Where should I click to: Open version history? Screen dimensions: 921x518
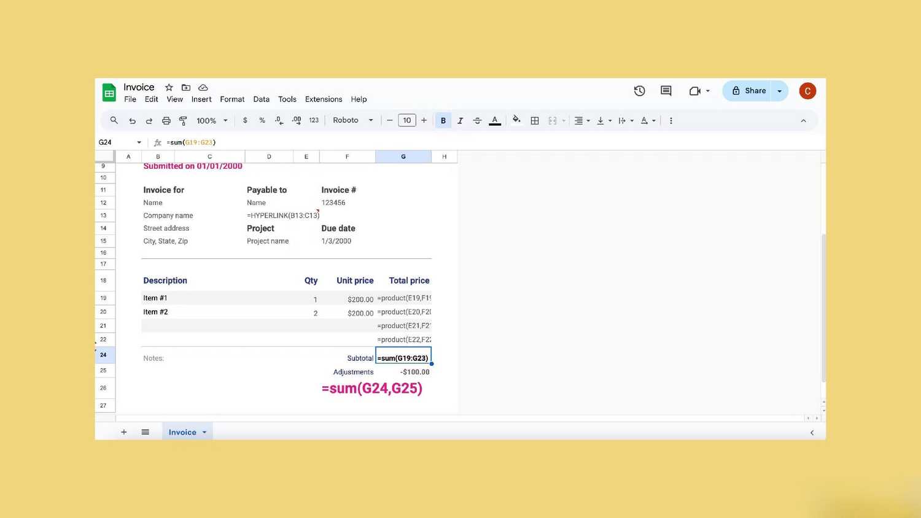click(x=639, y=90)
